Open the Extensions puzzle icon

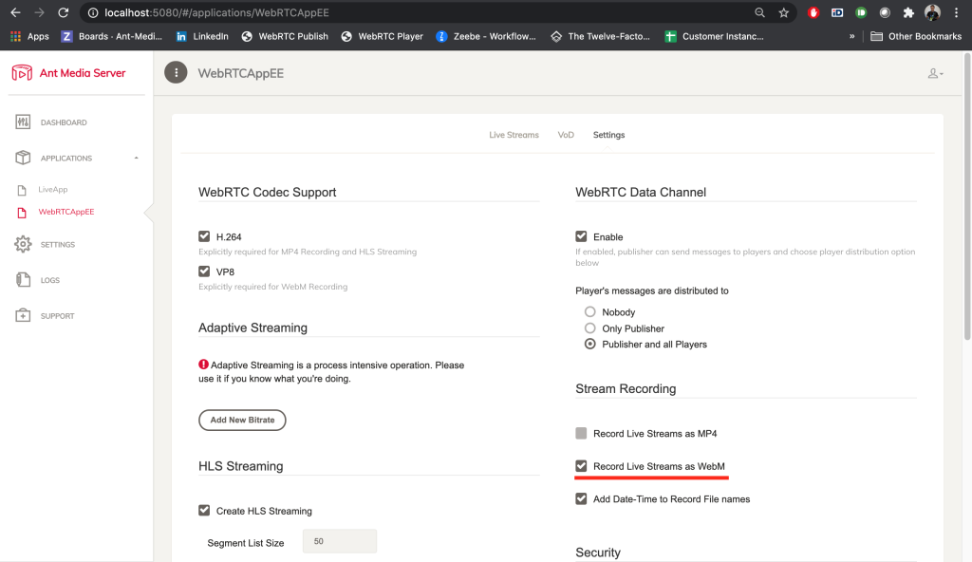point(908,12)
